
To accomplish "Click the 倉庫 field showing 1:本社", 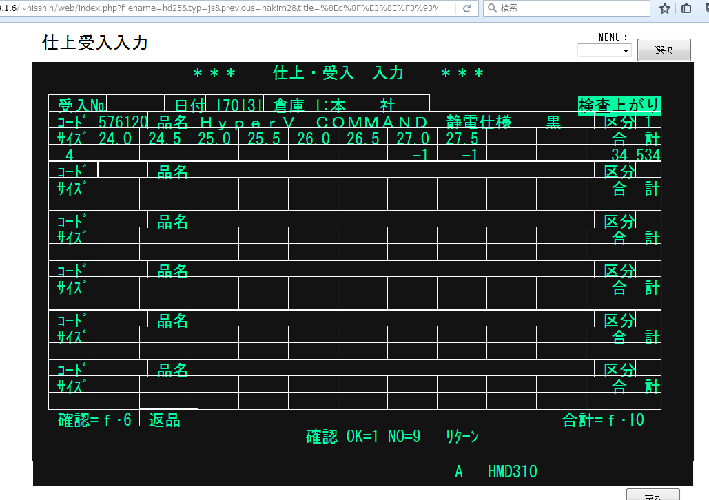I will pos(367,104).
